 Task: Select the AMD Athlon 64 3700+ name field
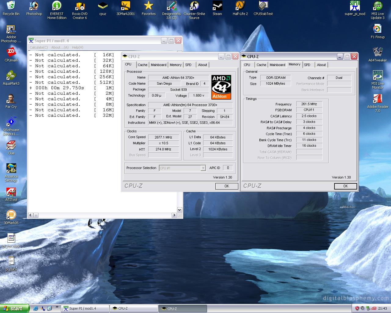point(178,78)
